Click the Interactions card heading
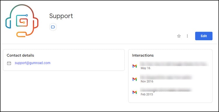 tap(143, 55)
